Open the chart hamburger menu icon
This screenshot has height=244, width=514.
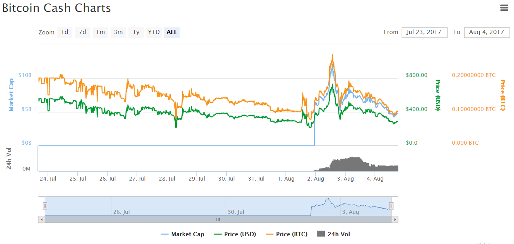coord(504,8)
